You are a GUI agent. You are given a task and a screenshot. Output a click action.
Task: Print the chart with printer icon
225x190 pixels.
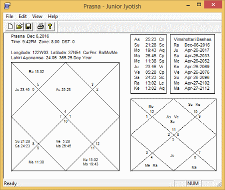click(40, 27)
